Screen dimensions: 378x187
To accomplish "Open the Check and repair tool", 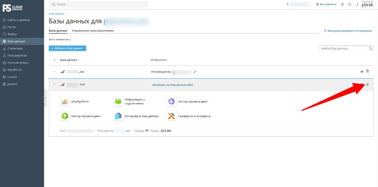I will point(171,116).
